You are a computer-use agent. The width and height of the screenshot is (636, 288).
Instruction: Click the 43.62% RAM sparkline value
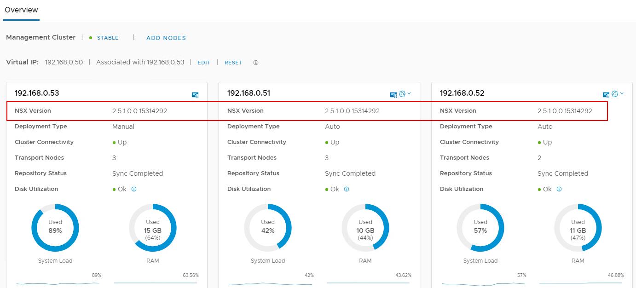click(403, 275)
